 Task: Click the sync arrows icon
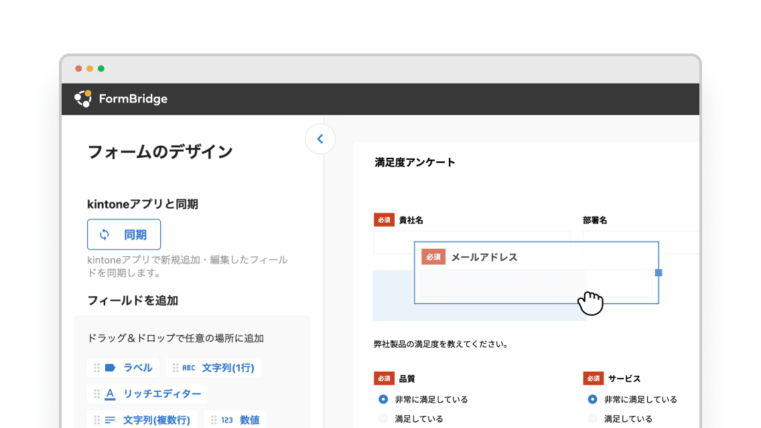[105, 235]
